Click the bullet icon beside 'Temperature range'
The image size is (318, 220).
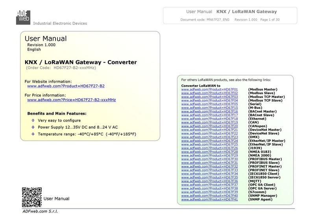click(x=33, y=134)
